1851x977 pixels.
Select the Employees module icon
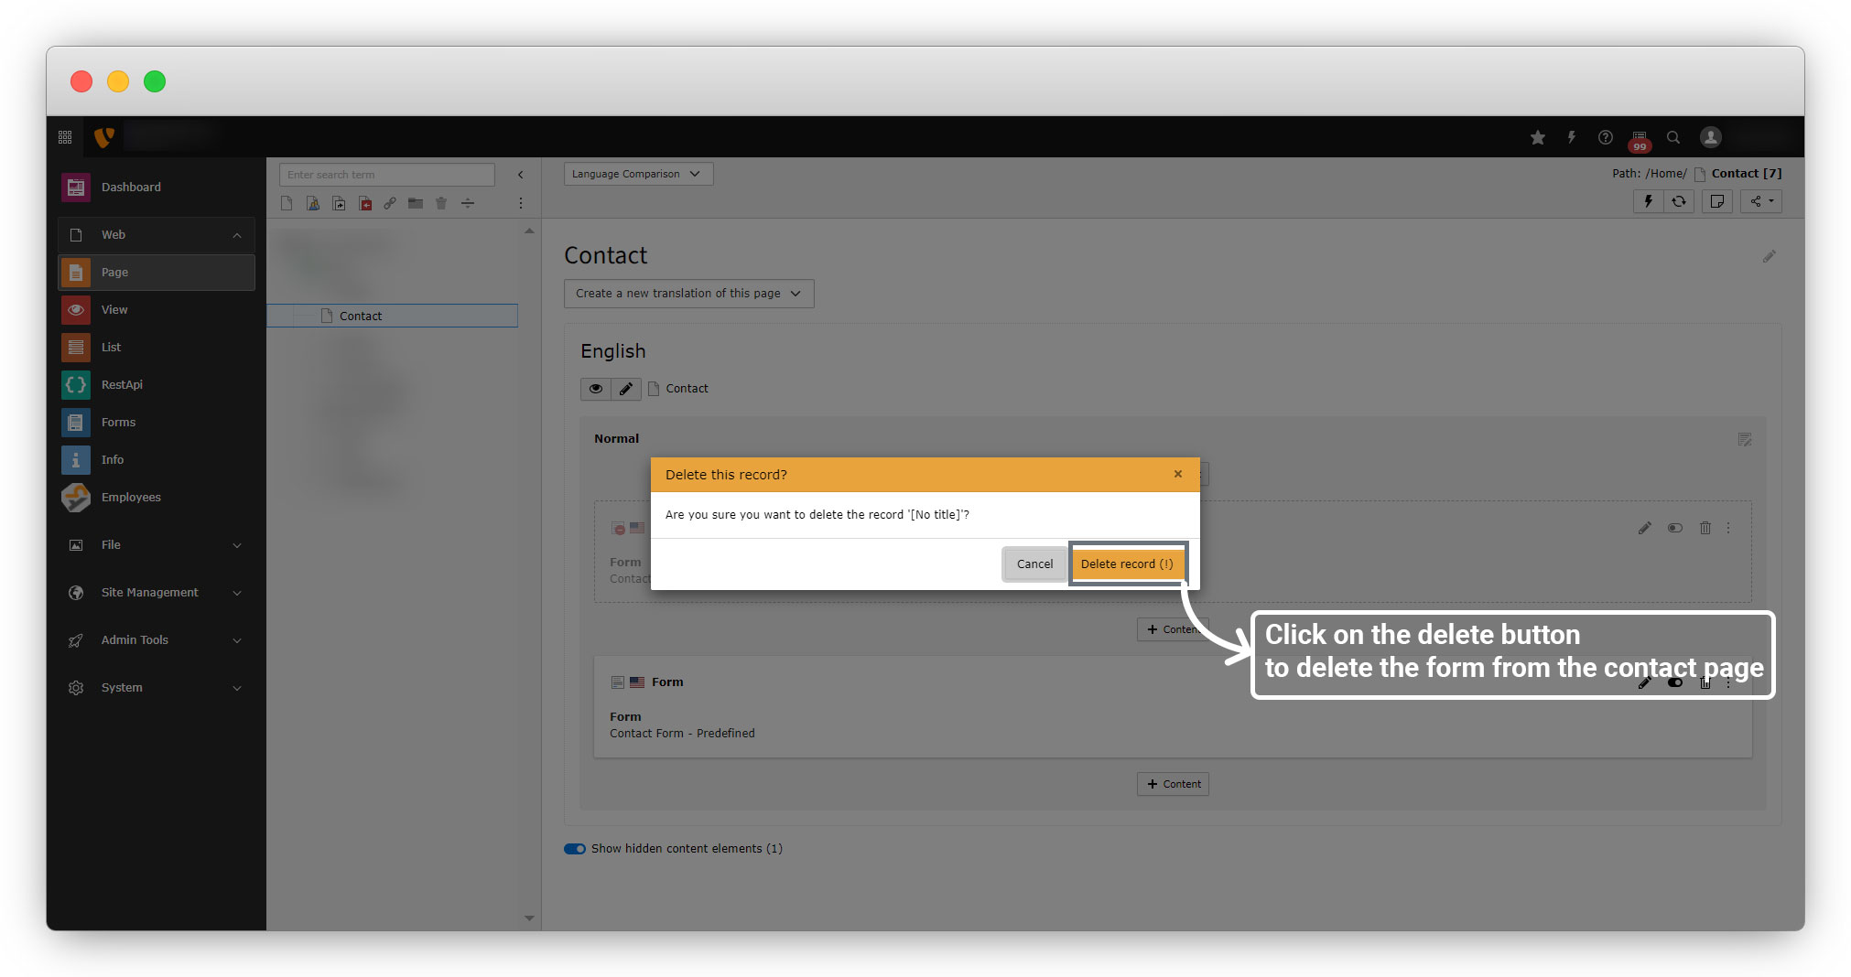coord(76,498)
